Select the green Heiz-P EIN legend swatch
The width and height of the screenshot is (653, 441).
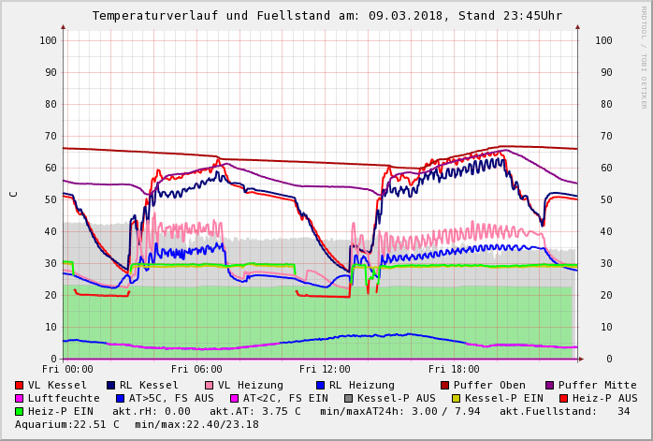19,411
